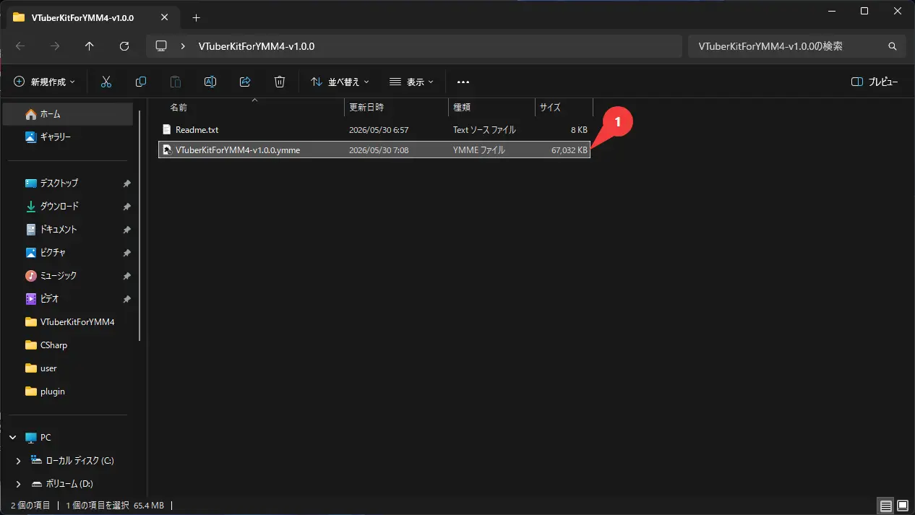Image resolution: width=915 pixels, height=515 pixels.
Task: Open the 新規作成 dropdown
Action: pyautogui.click(x=44, y=82)
